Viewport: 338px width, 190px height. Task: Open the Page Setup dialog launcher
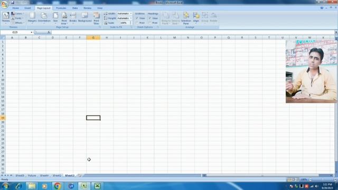100,27
